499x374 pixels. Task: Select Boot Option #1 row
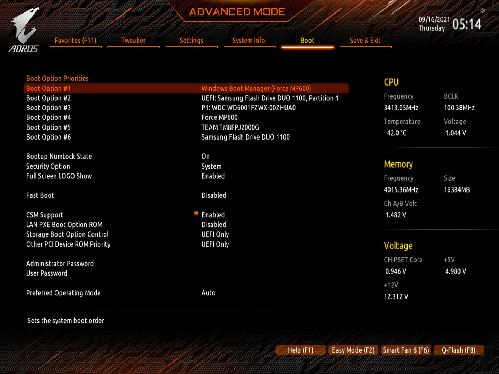186,88
